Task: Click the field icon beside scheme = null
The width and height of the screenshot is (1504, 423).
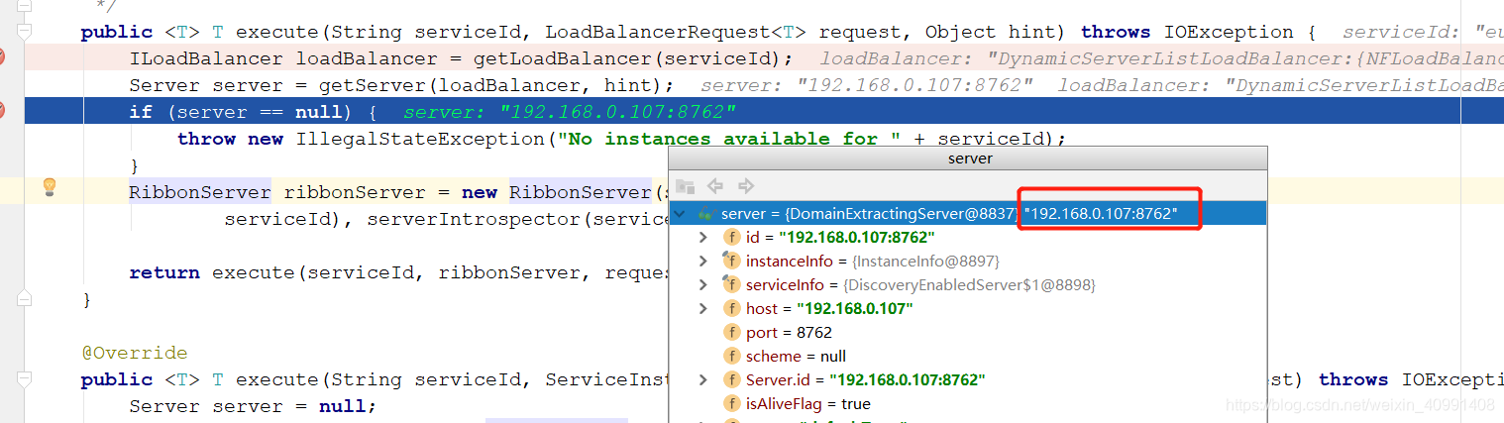Action: click(731, 356)
